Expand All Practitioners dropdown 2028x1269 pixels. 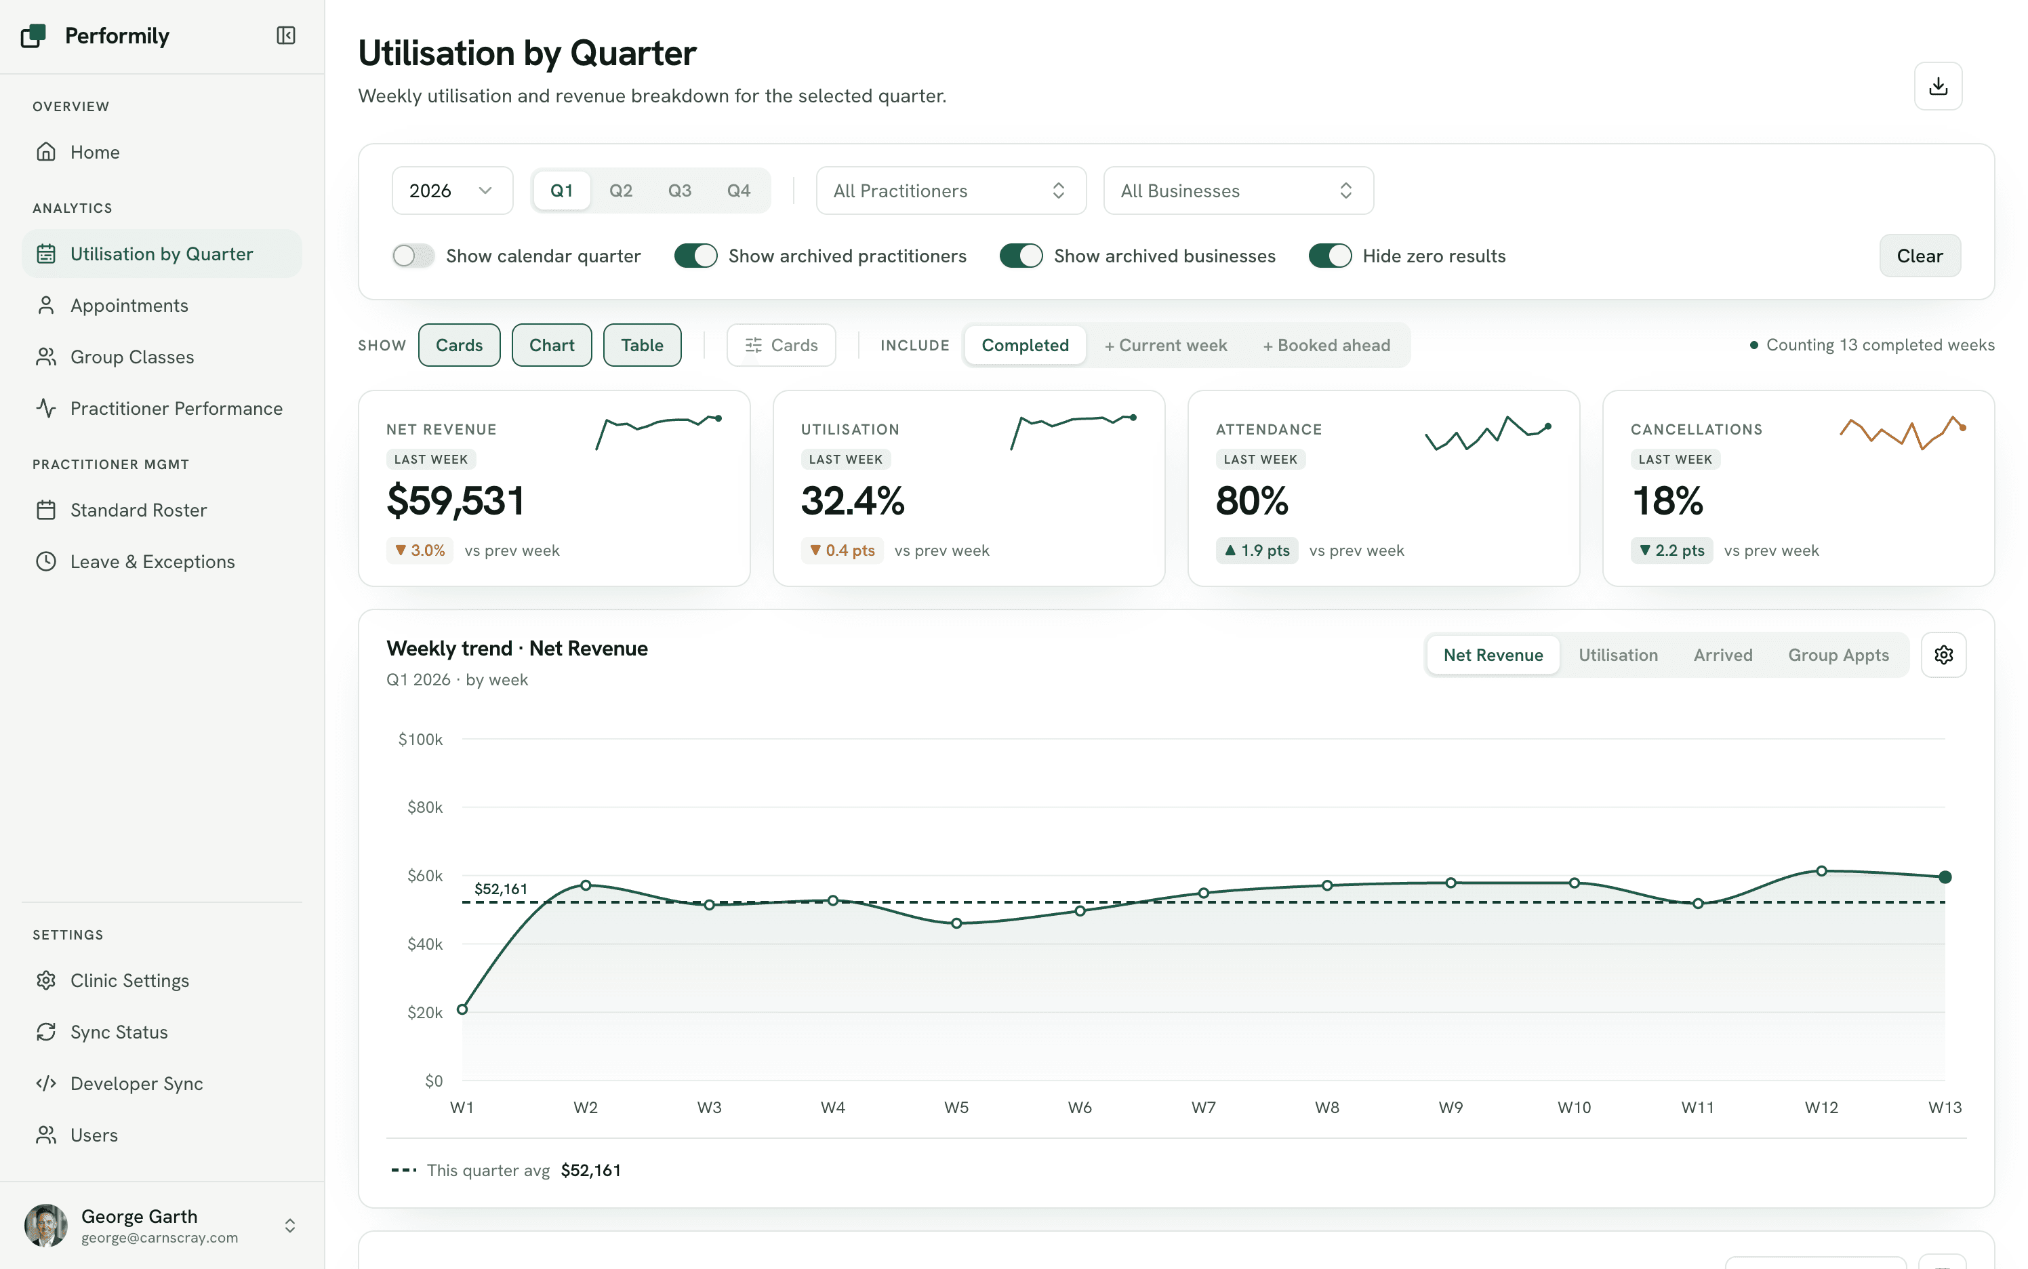[951, 190]
